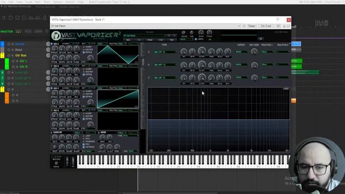The width and height of the screenshot is (345, 194).
Task: Adjust OSC A DETUNE knob
Action: [62, 48]
